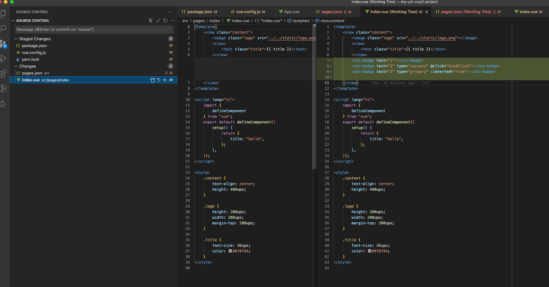Open index.vue with the open-file icon
The width and height of the screenshot is (549, 287).
point(152,80)
